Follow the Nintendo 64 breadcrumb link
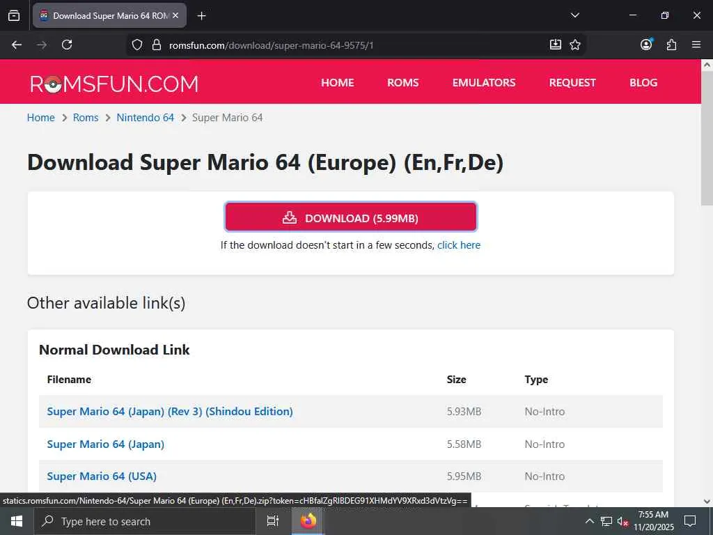 coord(145,117)
